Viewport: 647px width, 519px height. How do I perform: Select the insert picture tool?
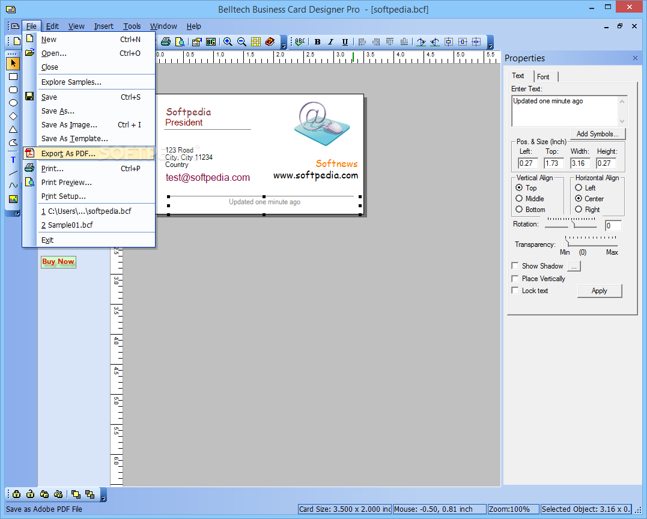tap(13, 199)
